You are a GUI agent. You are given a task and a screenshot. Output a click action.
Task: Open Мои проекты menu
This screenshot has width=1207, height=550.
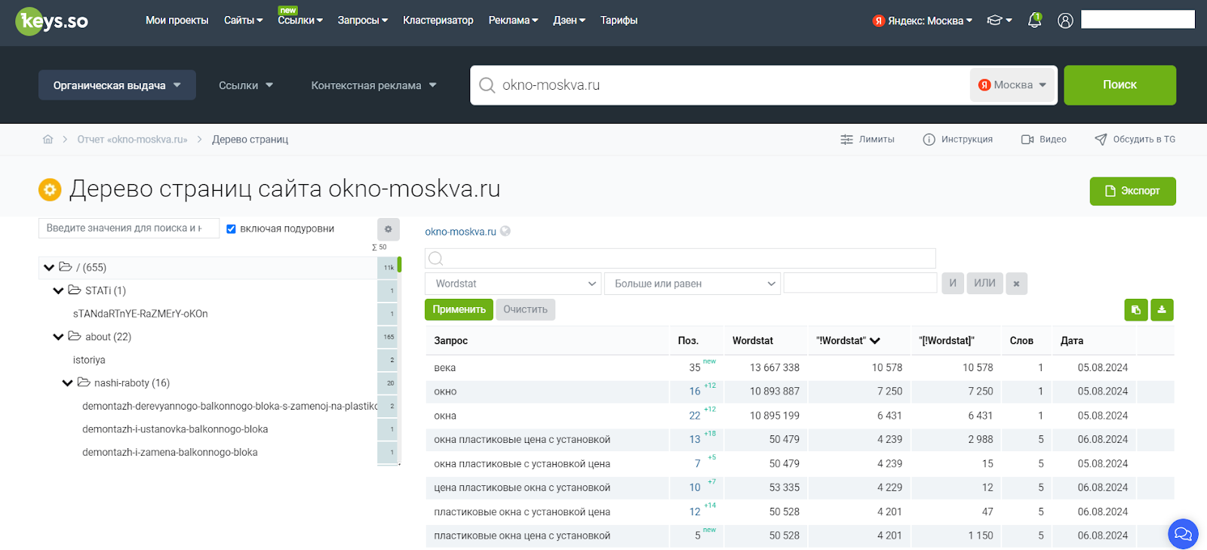(177, 20)
